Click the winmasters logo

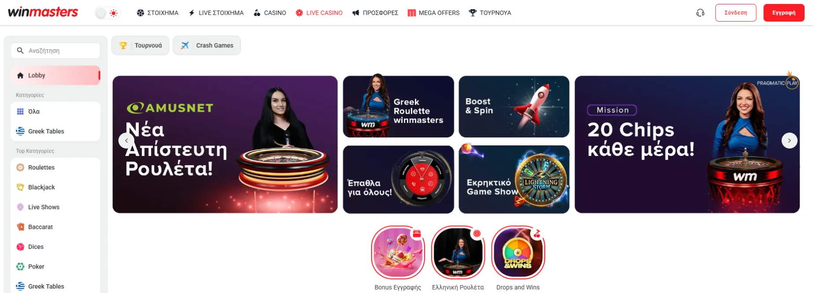pos(43,12)
